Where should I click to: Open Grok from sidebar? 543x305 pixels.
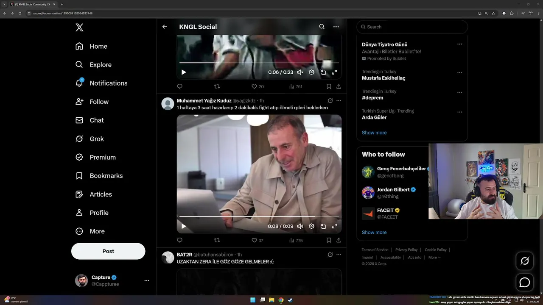(90, 139)
